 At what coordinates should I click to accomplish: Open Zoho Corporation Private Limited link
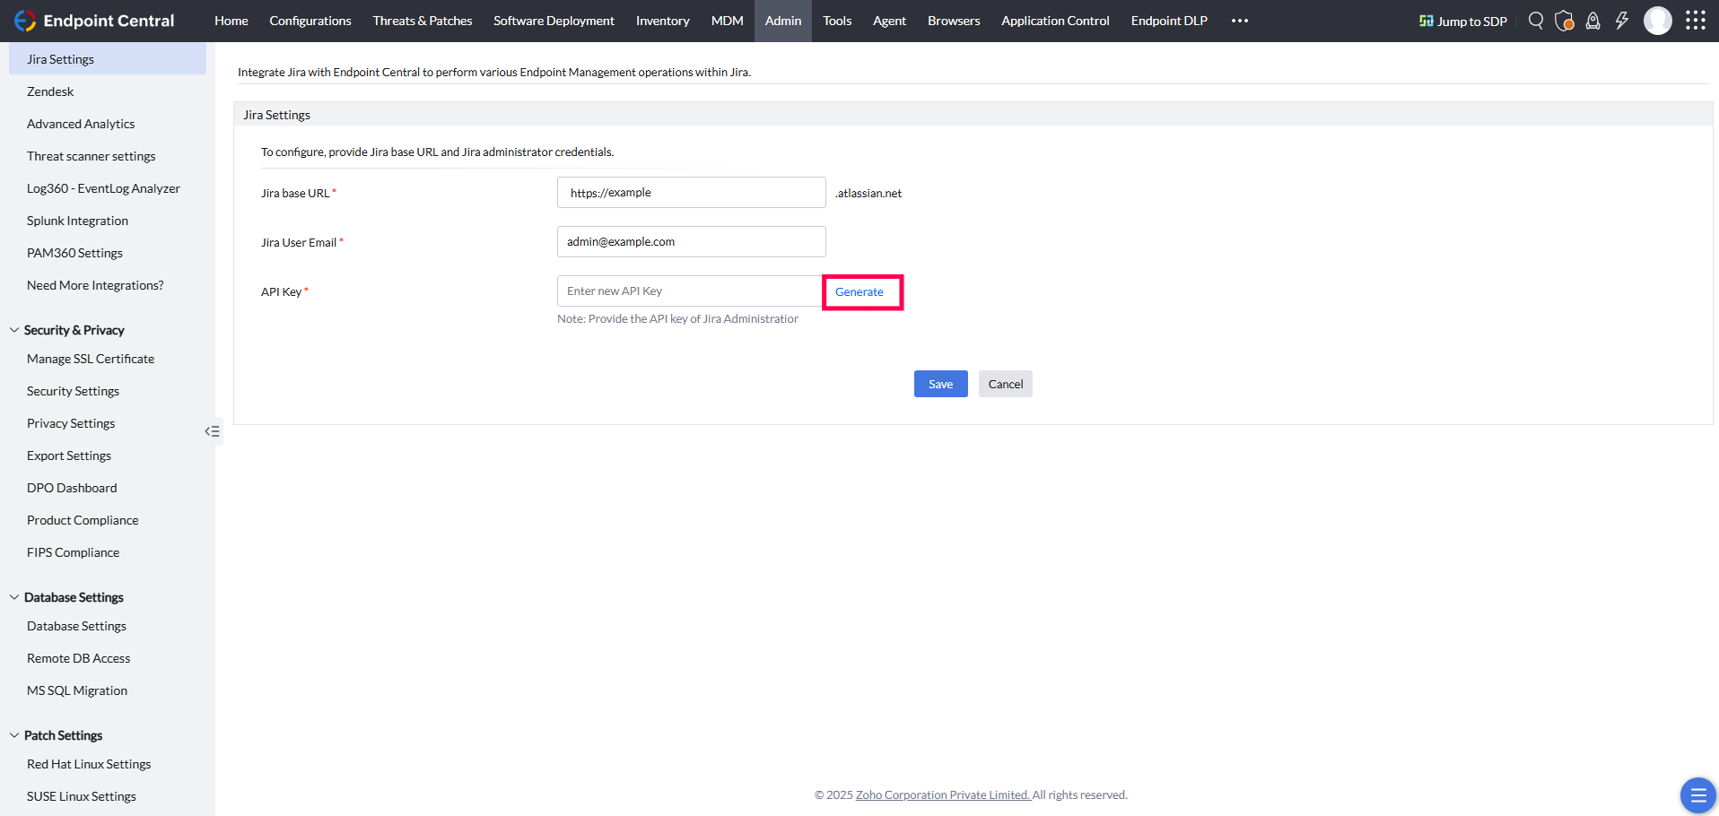coord(943,795)
